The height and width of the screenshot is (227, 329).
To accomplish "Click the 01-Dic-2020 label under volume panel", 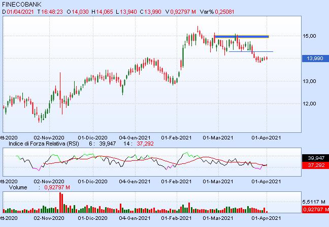I will 92,218.
